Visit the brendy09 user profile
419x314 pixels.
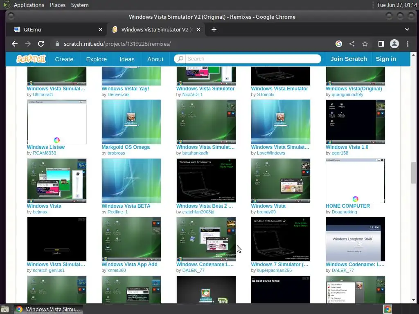click(x=266, y=212)
